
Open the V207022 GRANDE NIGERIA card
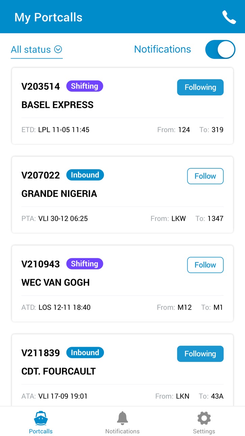[123, 195]
